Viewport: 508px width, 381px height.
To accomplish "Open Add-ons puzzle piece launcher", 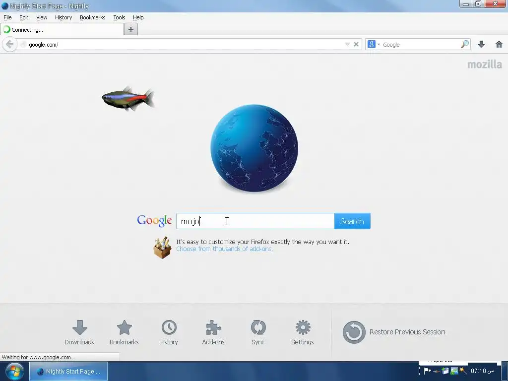I will pos(213,333).
